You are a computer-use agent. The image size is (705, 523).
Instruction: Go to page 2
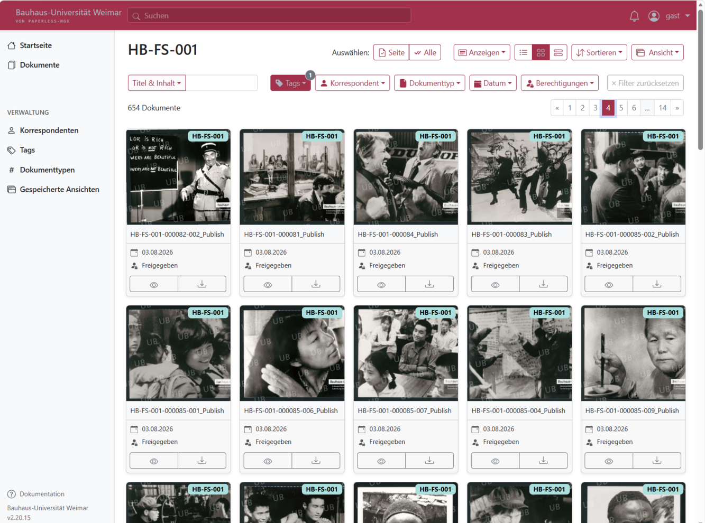coord(582,108)
